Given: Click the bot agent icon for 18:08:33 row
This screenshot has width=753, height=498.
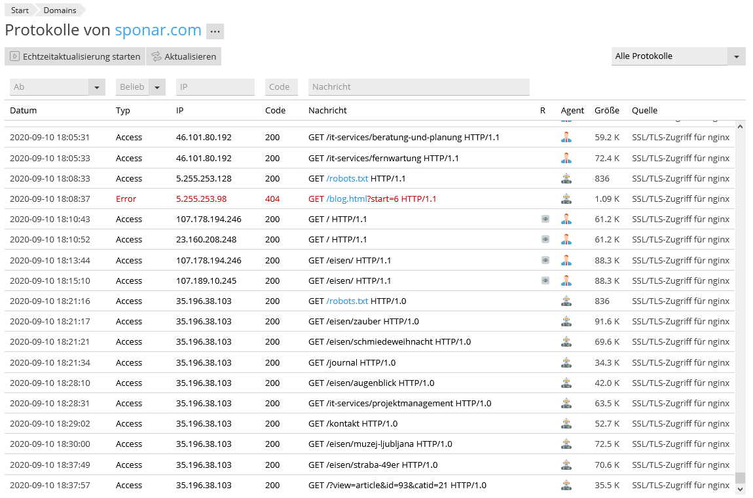Looking at the screenshot, I should [566, 178].
